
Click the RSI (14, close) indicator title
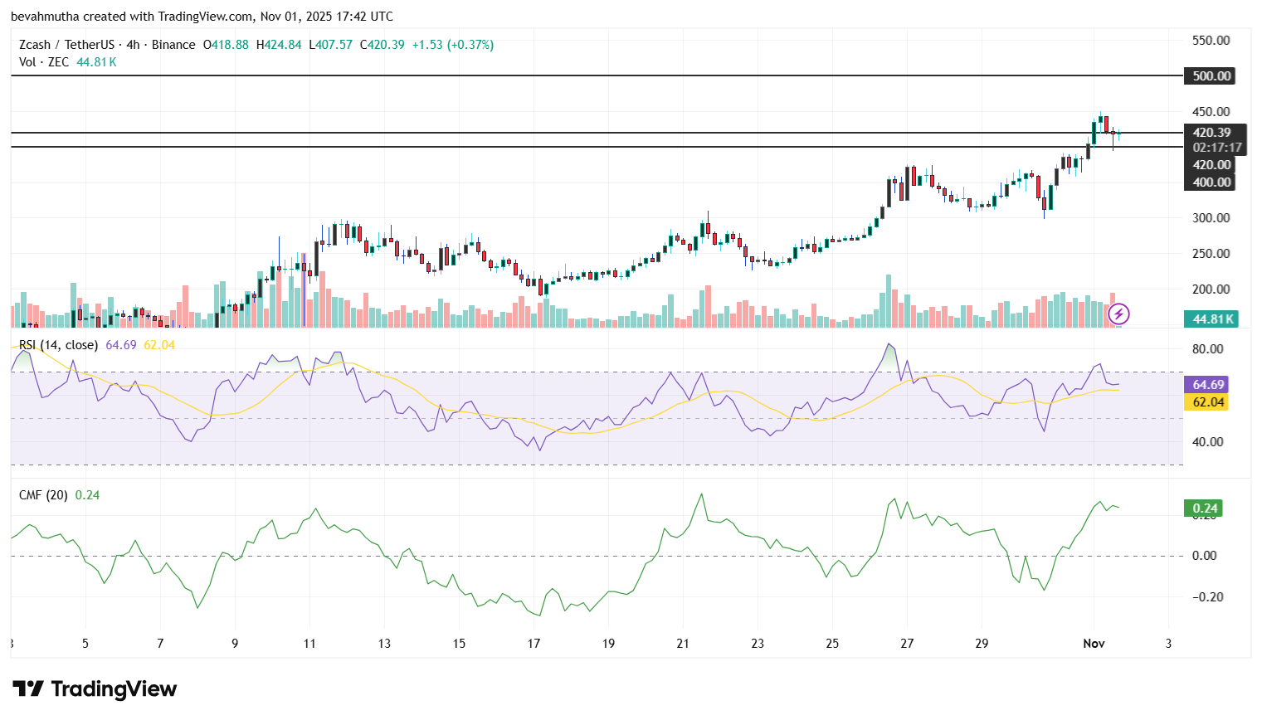click(x=58, y=345)
